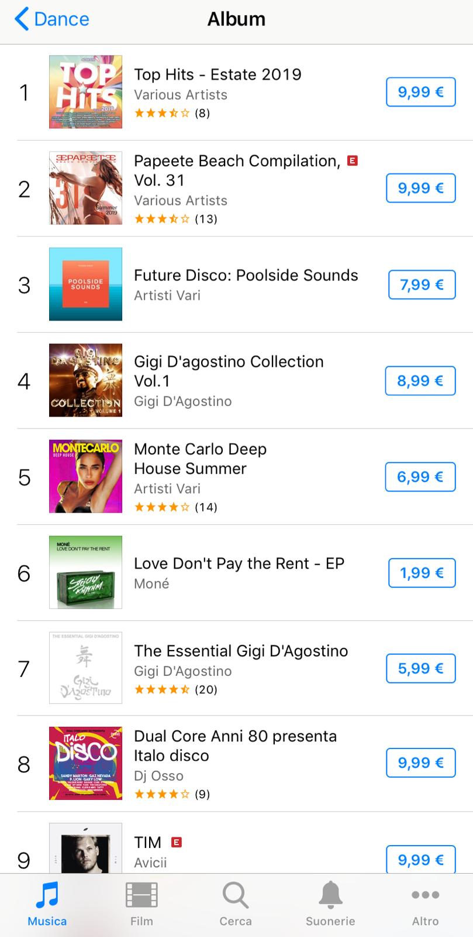Screen dimensions: 473x937
Task: Tap Monte Carlo Deep House star rating
Action: tap(162, 507)
